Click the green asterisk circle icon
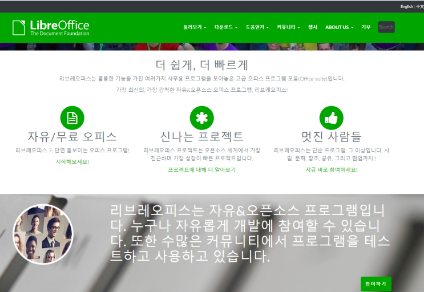Image resolution: width=424 pixels, height=292 pixels. [201, 118]
